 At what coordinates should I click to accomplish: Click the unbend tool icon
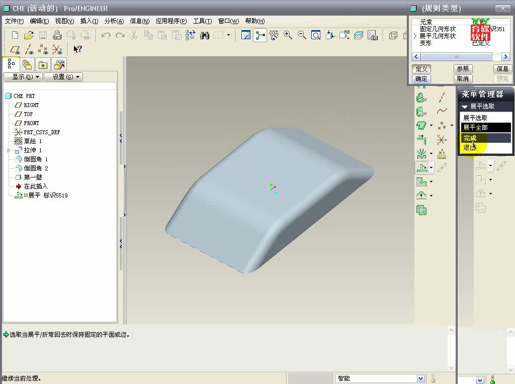[422, 168]
